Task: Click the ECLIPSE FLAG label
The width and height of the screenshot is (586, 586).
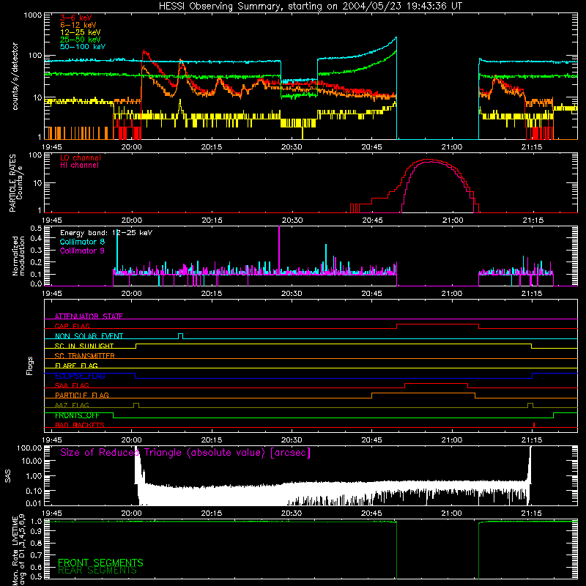Action: click(x=80, y=376)
